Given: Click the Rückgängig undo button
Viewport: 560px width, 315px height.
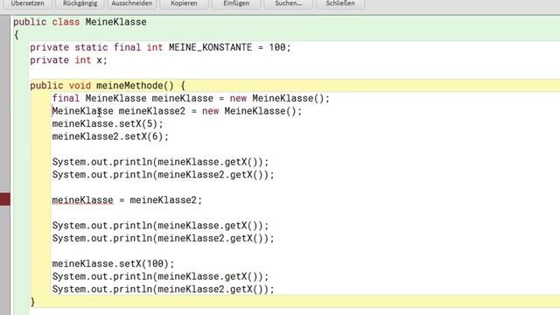Looking at the screenshot, I should click(x=80, y=3).
